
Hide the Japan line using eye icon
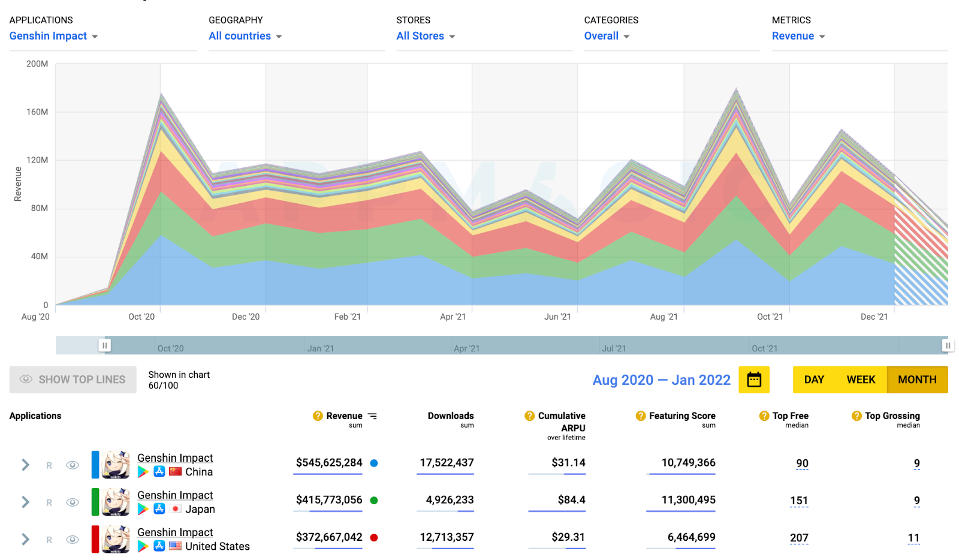pyautogui.click(x=73, y=502)
